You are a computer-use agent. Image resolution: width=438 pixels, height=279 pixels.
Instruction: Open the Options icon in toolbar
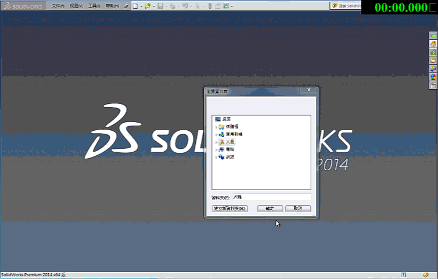pos(226,6)
